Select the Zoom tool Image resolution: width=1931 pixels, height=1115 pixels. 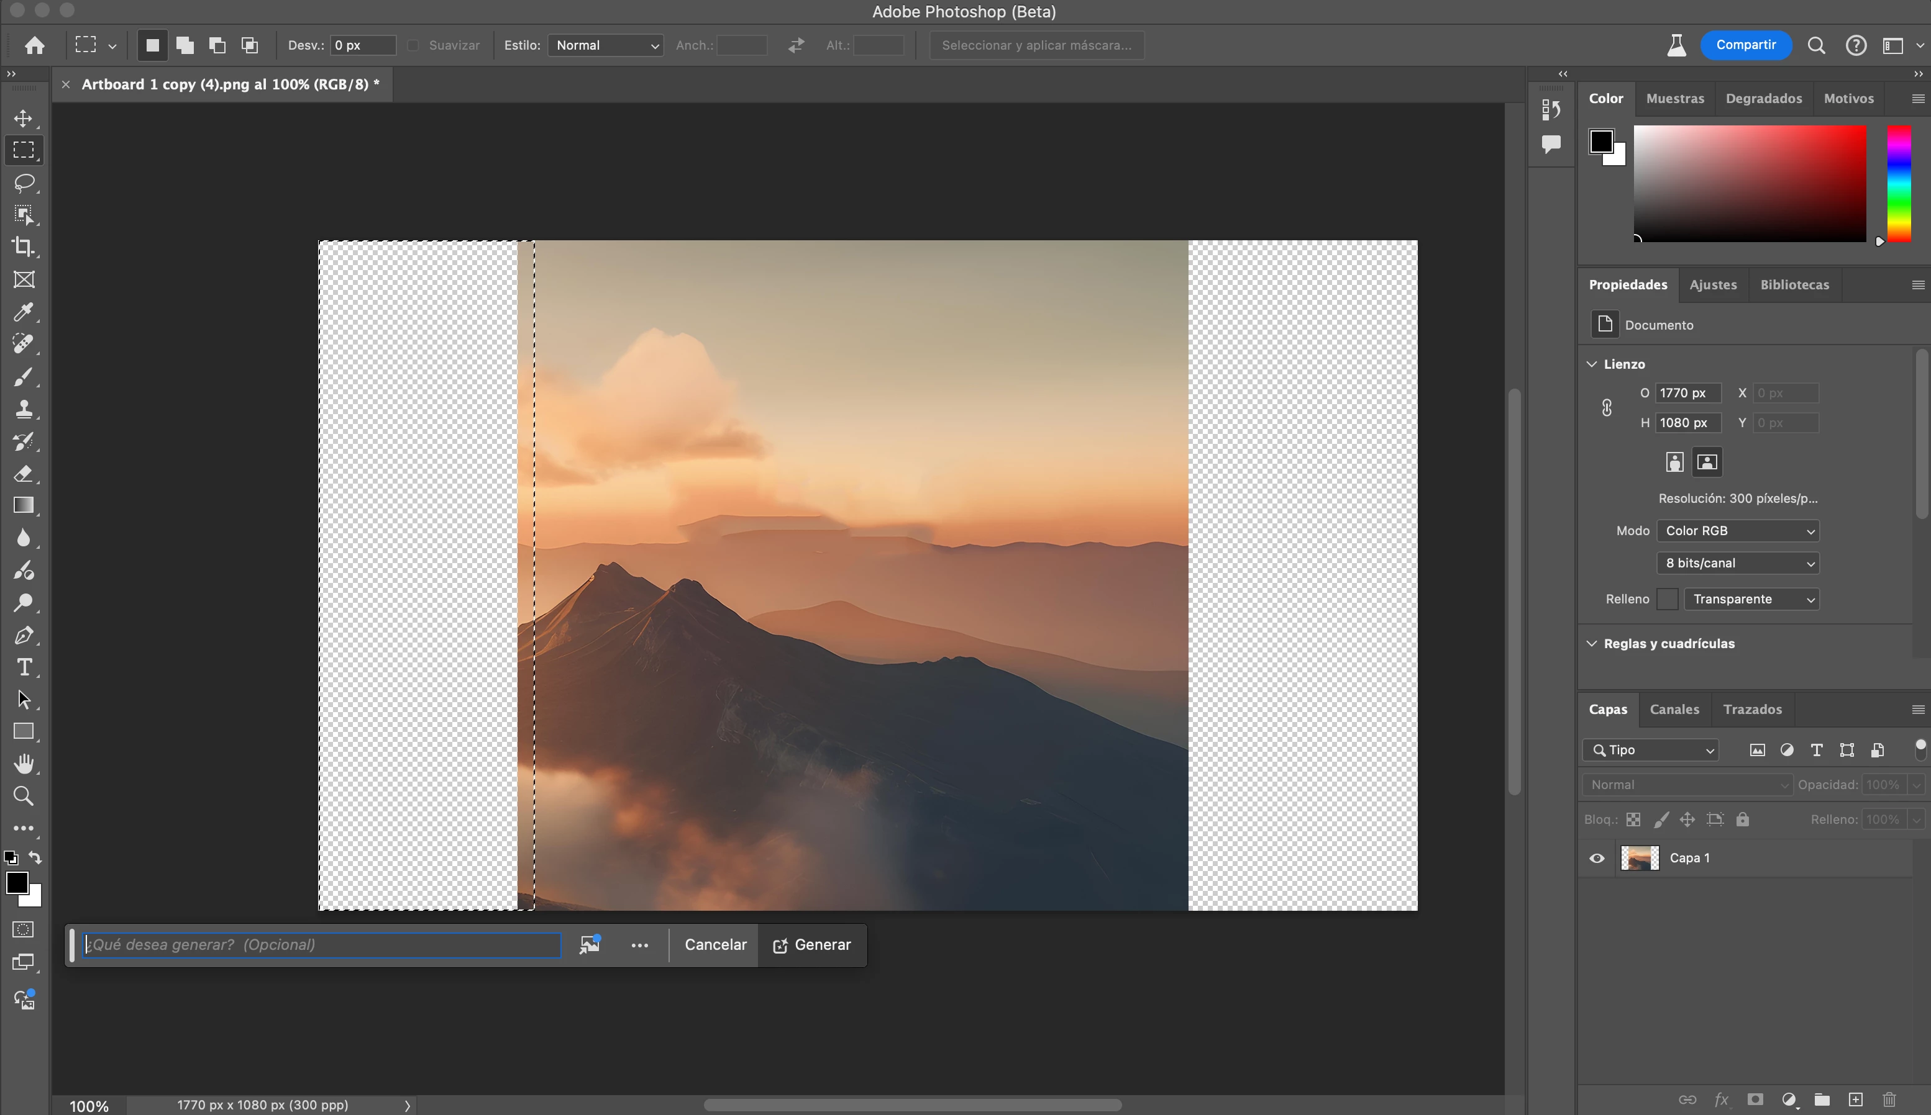(x=24, y=797)
